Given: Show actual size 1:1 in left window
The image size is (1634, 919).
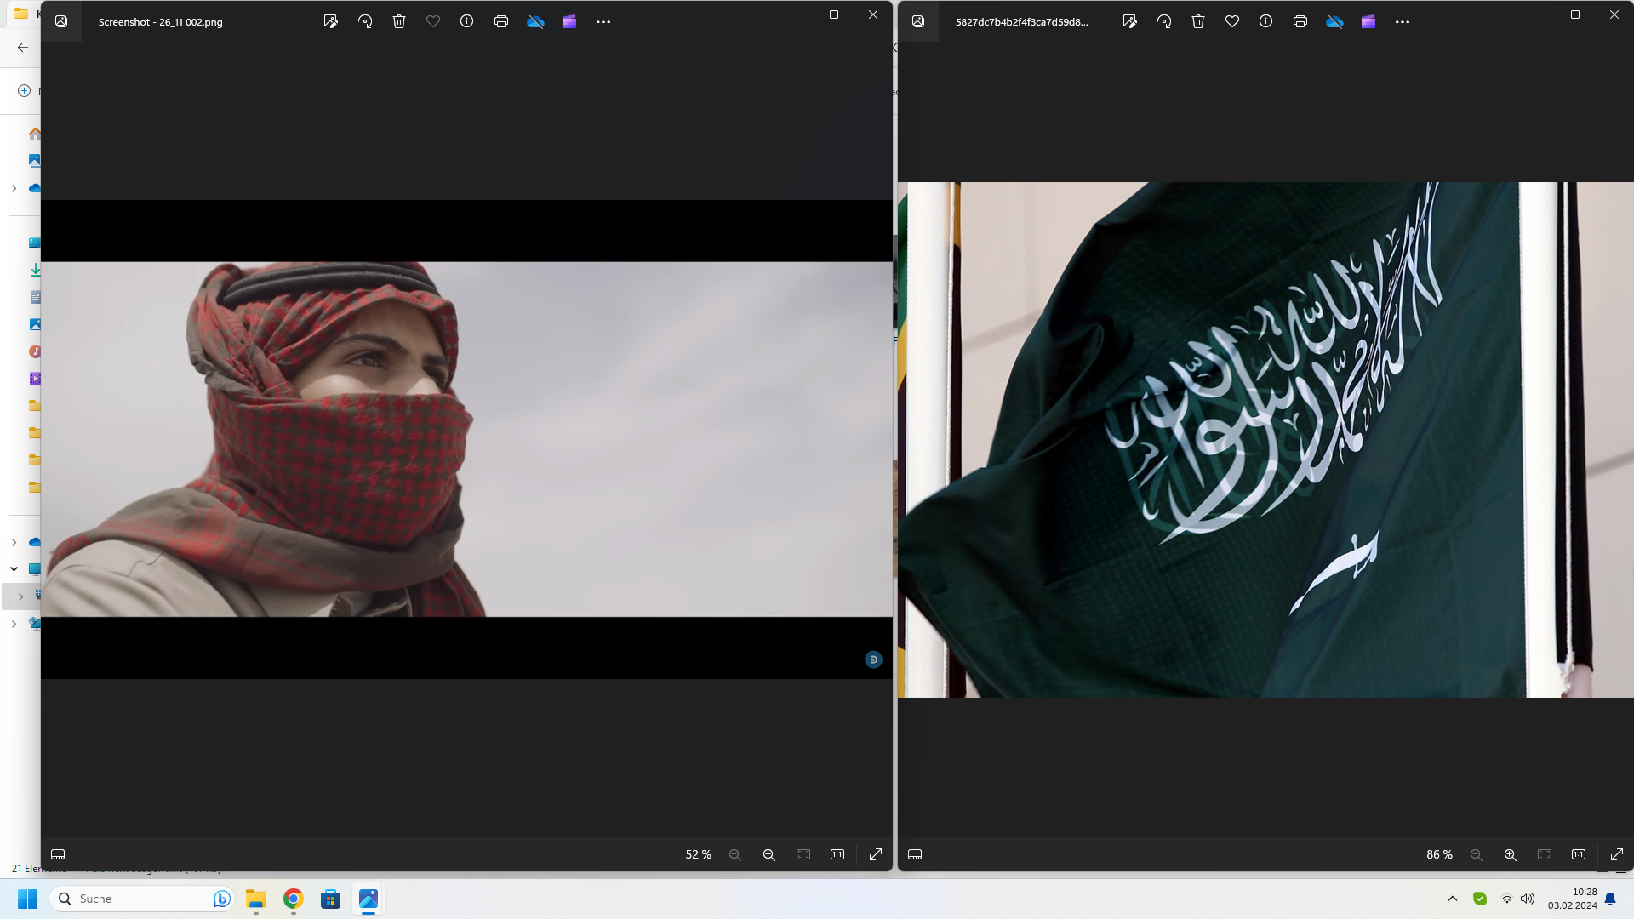Looking at the screenshot, I should coord(837,854).
